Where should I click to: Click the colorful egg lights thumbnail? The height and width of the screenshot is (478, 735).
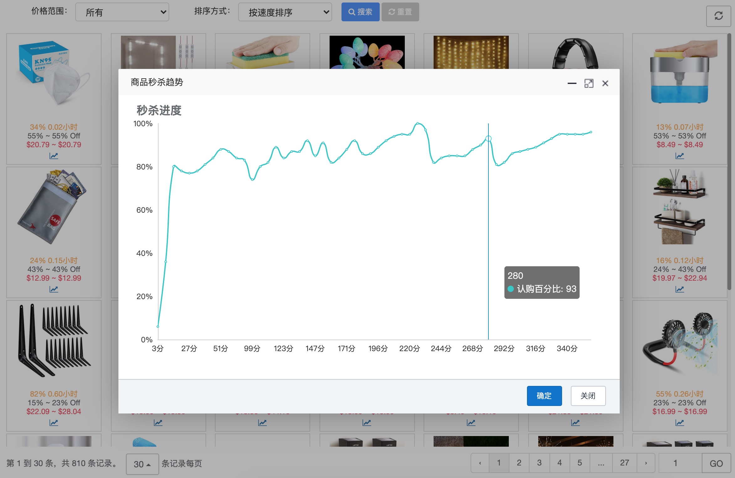(x=367, y=52)
